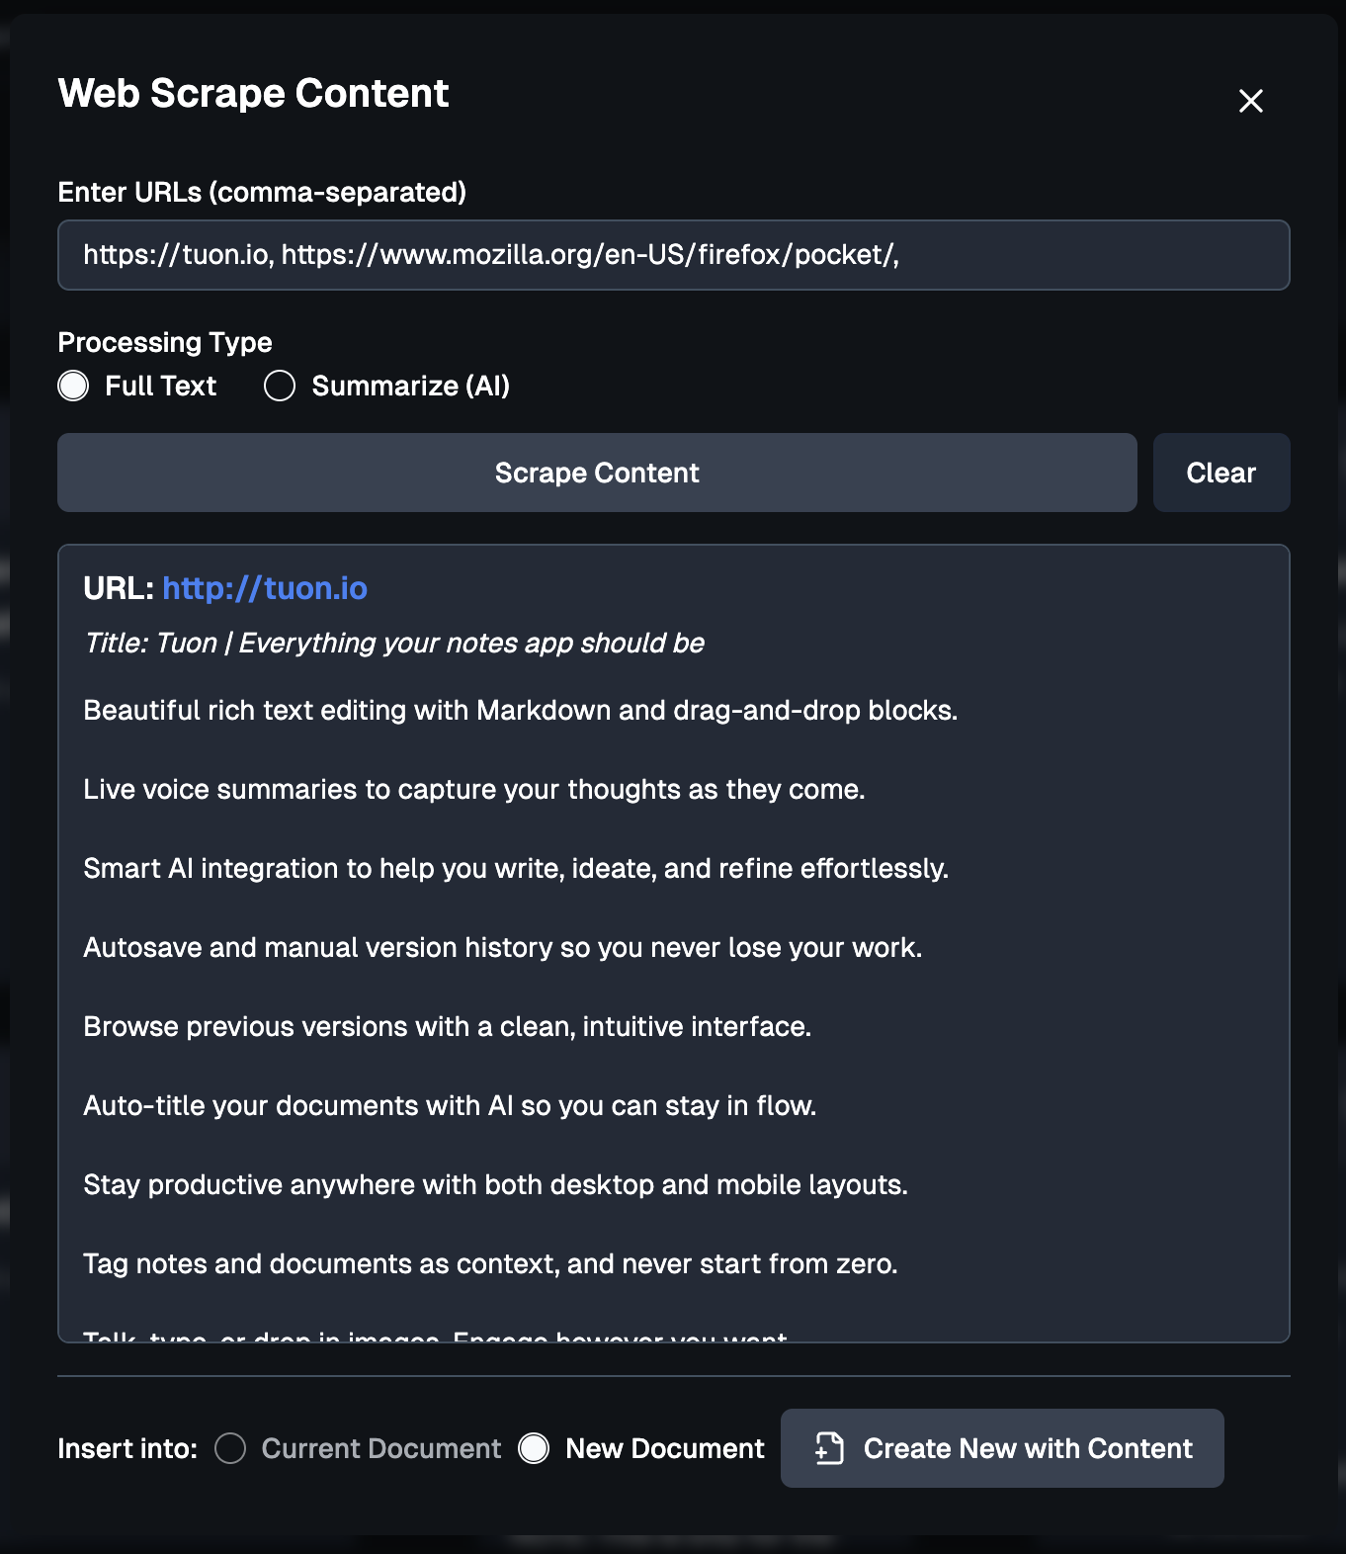
Task: Click the 'Smart AI integration' result line
Action: click(x=516, y=869)
